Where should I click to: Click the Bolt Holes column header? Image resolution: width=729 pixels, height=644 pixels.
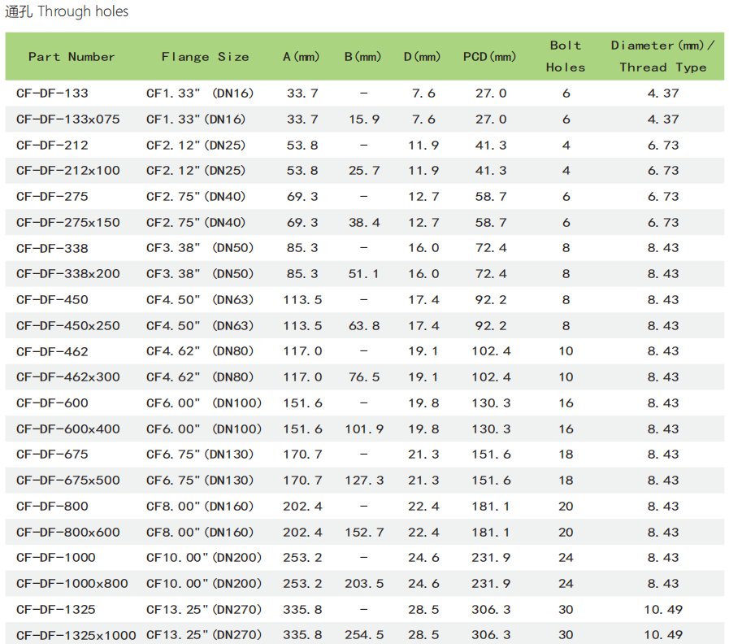[566, 57]
